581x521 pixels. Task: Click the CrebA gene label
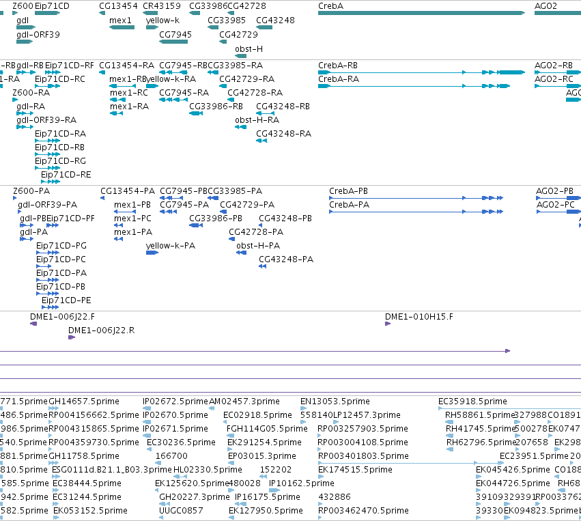pos(330,6)
